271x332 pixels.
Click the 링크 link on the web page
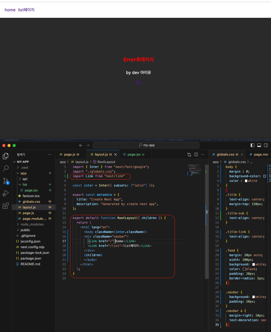click(138, 82)
